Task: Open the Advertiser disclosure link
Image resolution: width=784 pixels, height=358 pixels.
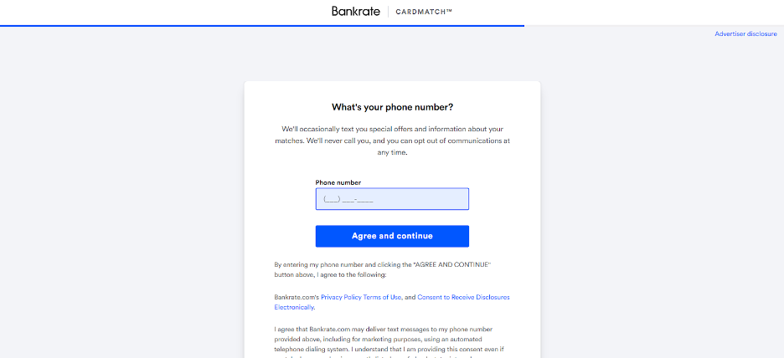Action: (745, 34)
